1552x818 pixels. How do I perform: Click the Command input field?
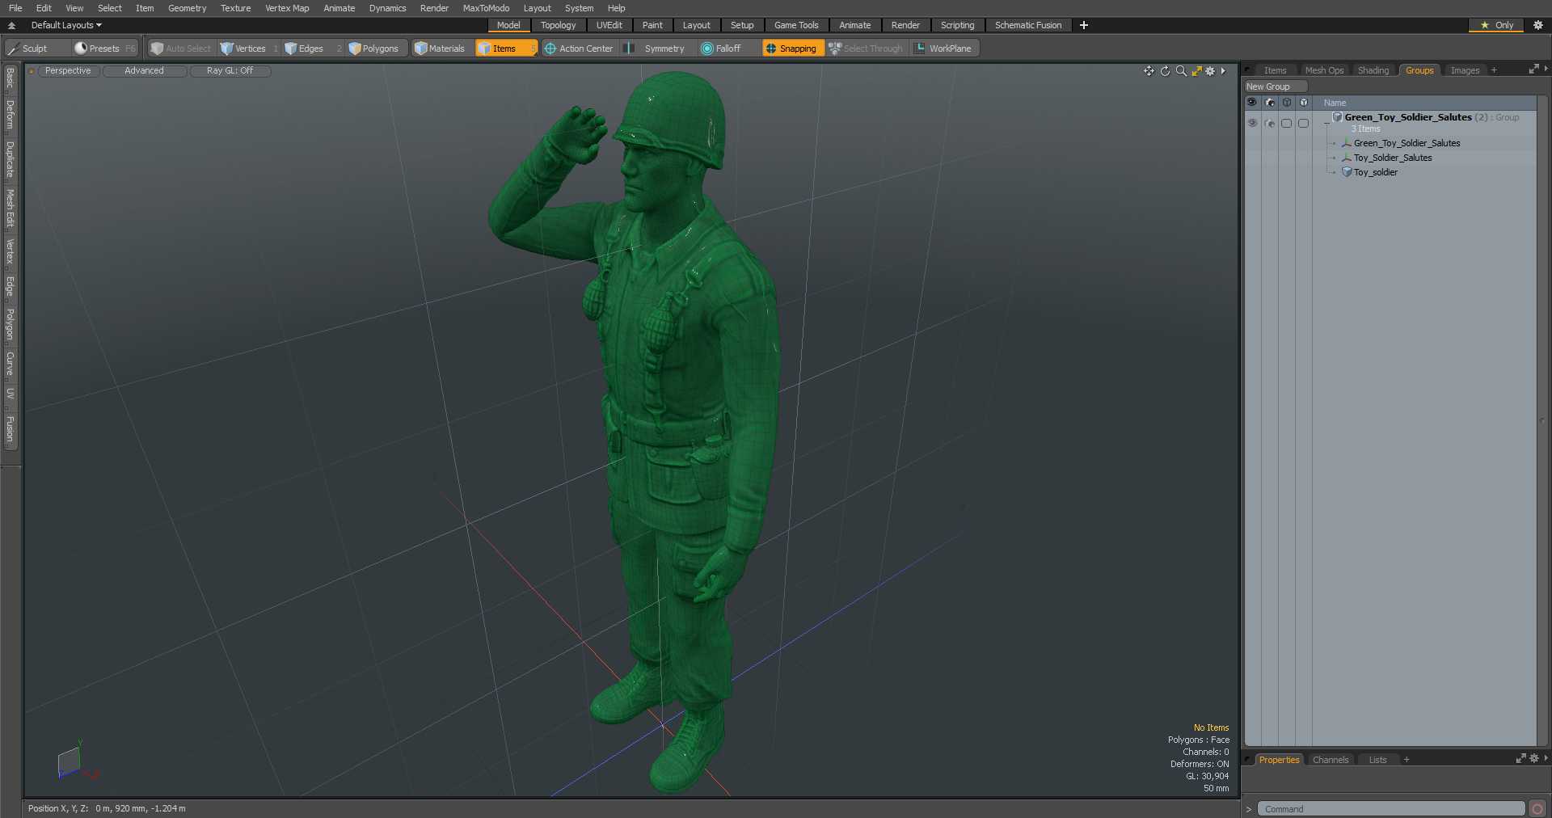pos(1390,809)
